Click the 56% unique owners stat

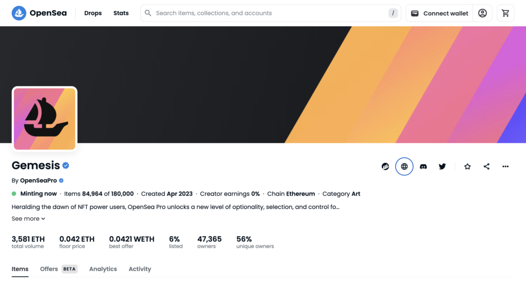tap(255, 242)
